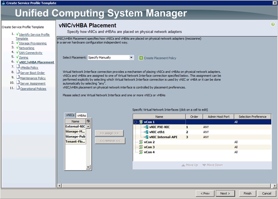Open the Maintenance Policy step link
The image size is (278, 199).
pyautogui.click(x=33, y=78)
